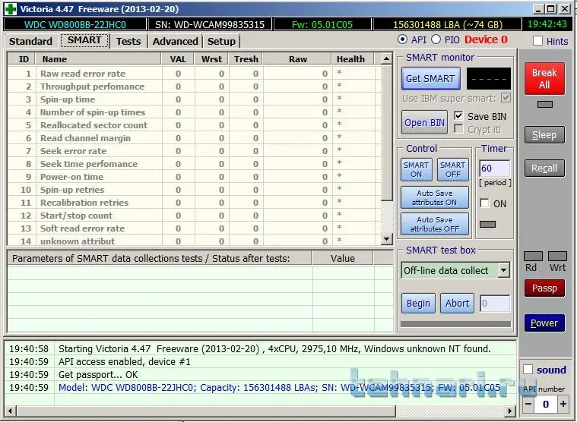
Task: Click the blue Power button
Action: [544, 323]
